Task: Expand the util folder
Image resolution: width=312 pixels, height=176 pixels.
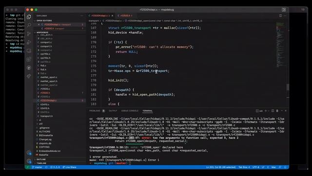Action: coord(40,124)
